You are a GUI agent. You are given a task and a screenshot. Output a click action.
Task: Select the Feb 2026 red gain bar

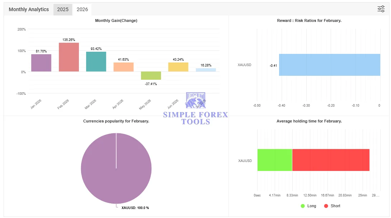(x=69, y=57)
